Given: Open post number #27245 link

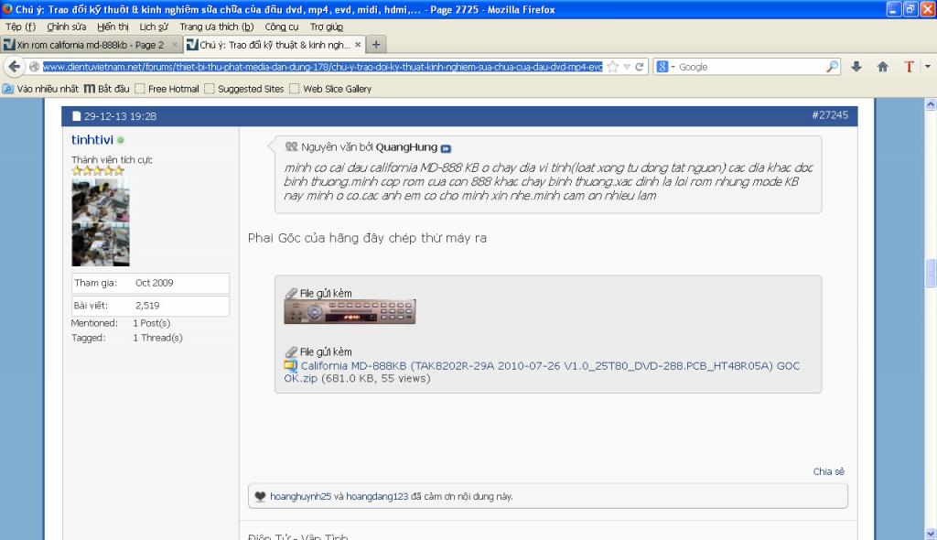Looking at the screenshot, I should coord(829,114).
